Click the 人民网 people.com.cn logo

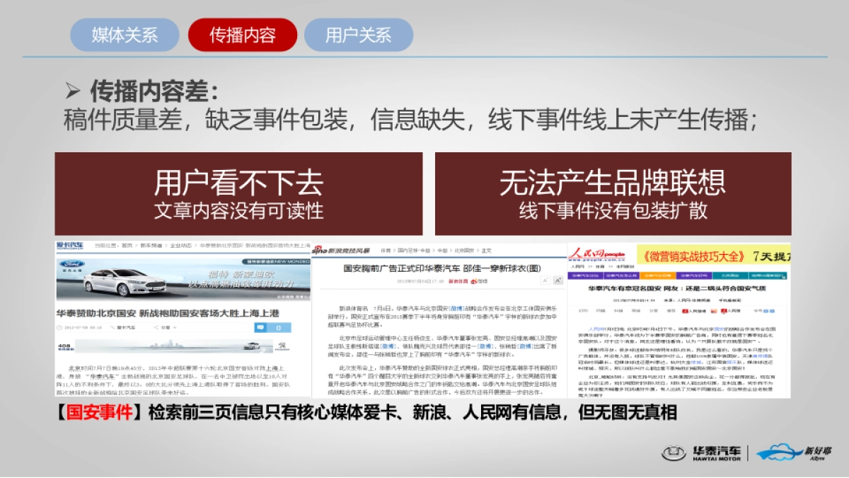598,255
